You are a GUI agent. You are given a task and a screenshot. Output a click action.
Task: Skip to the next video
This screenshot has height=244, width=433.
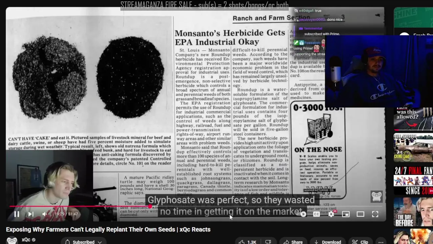coord(30,214)
